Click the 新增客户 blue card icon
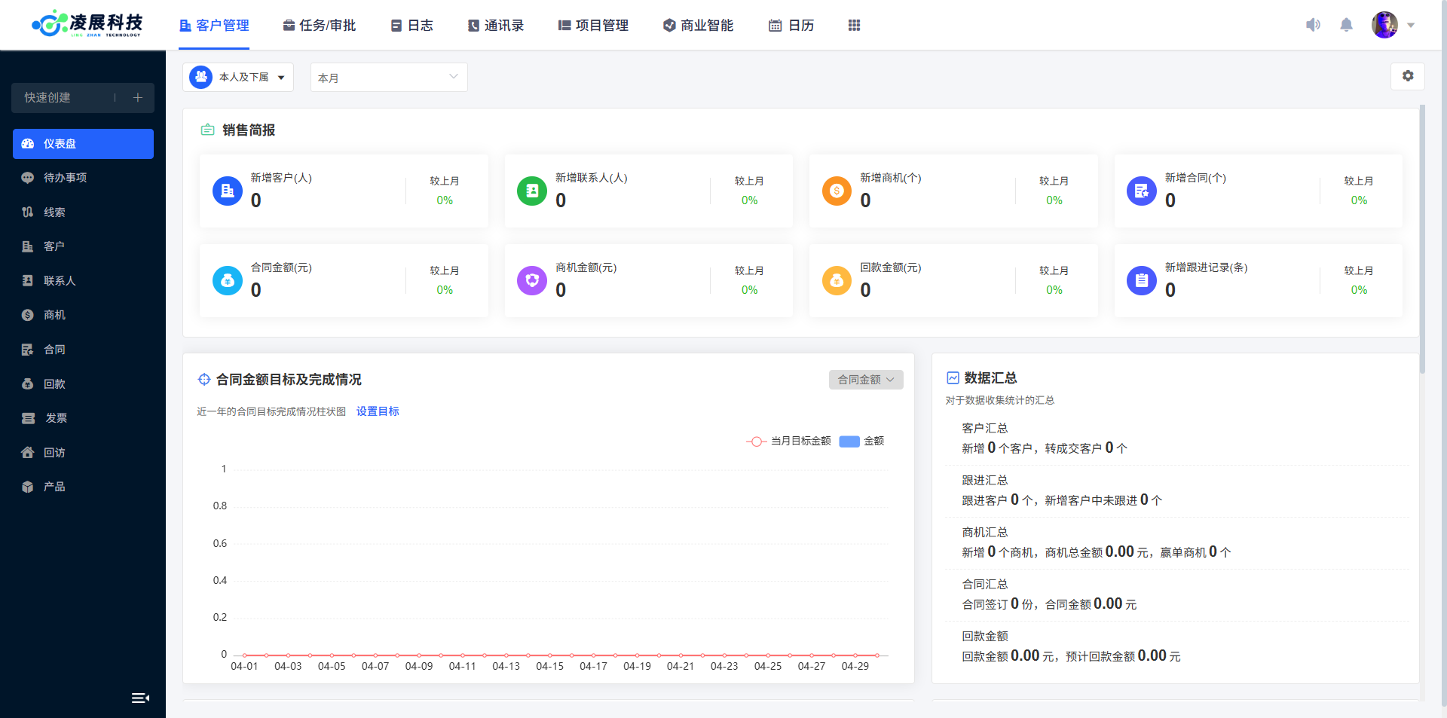The height and width of the screenshot is (718, 1447). click(227, 191)
